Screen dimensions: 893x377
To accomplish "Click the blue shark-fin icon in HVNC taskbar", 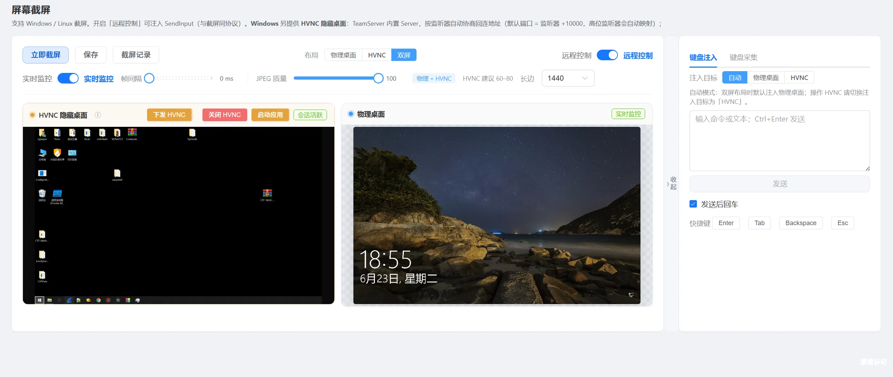I will [69, 300].
